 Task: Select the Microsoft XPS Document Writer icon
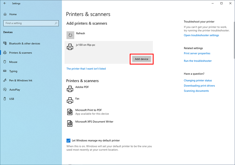click(70, 123)
